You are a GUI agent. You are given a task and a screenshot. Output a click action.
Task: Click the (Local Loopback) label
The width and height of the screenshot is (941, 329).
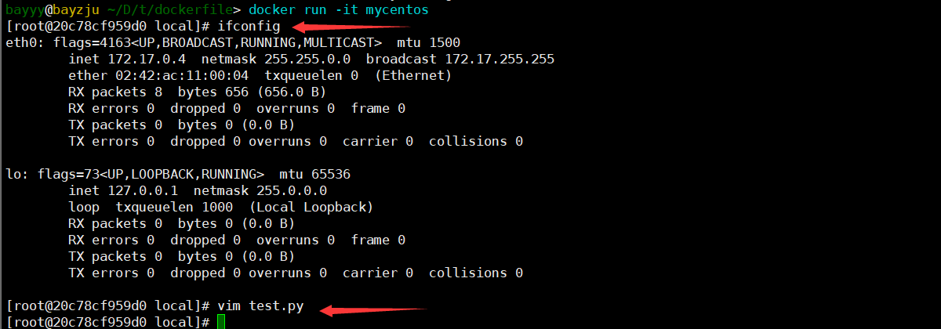311,207
